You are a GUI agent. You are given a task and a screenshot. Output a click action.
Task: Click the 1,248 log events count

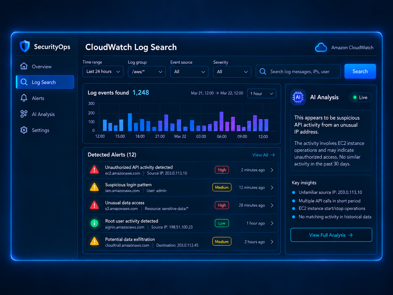pyautogui.click(x=141, y=93)
